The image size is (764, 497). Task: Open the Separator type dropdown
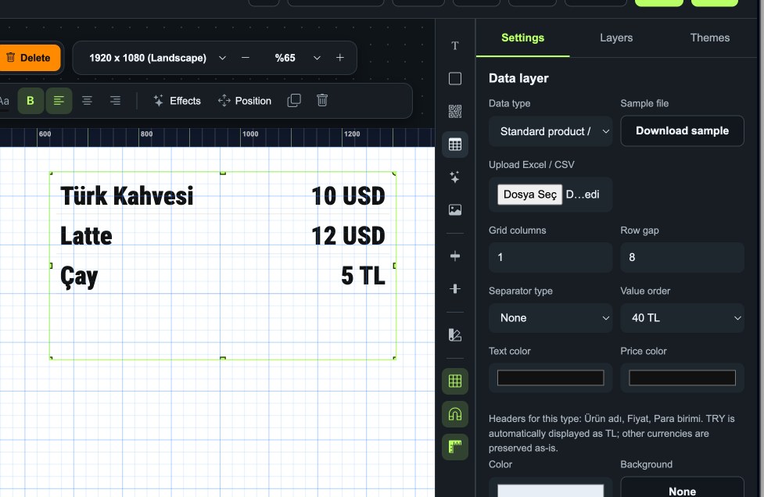[x=551, y=318]
